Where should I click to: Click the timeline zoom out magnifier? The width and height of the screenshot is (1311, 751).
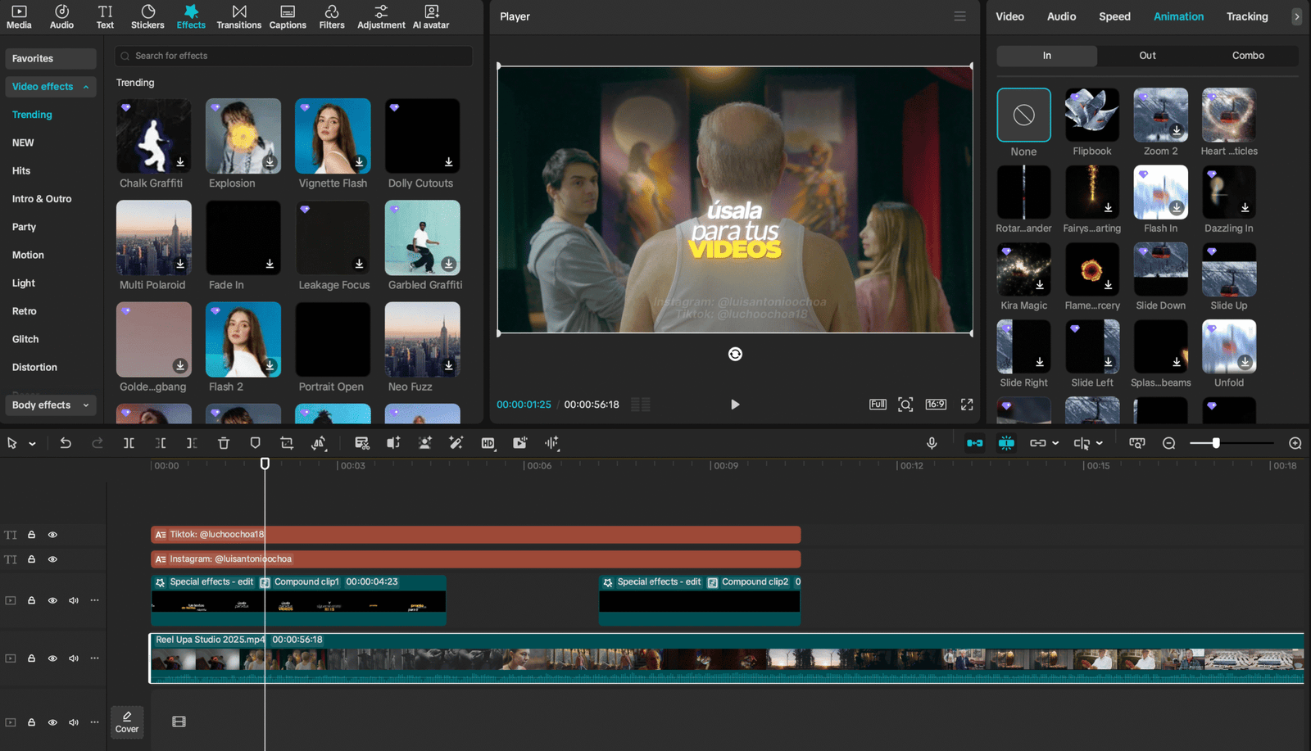pyautogui.click(x=1169, y=443)
